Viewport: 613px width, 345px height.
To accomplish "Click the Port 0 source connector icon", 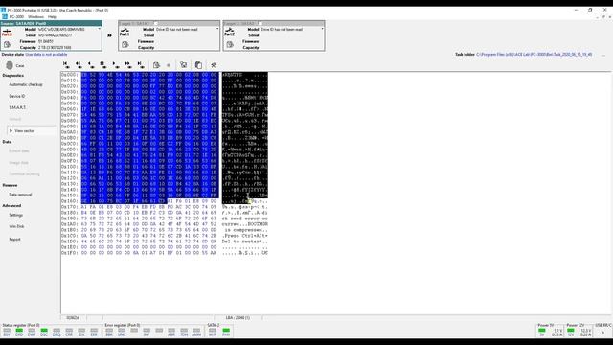I will click(7, 33).
